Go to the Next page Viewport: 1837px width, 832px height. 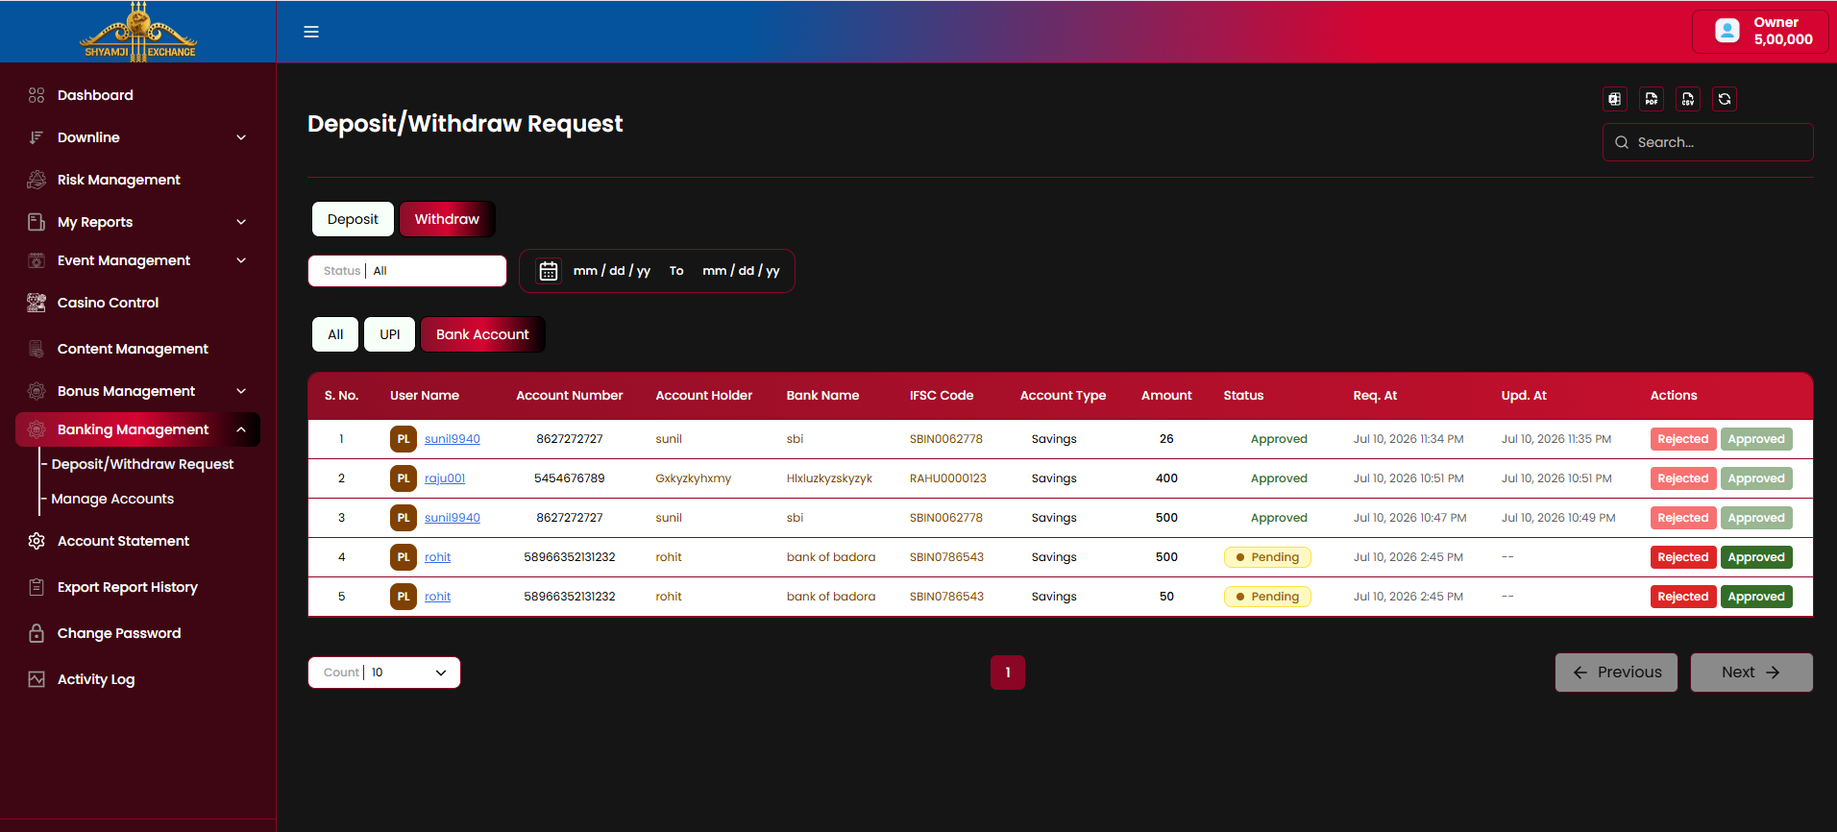pyautogui.click(x=1751, y=673)
